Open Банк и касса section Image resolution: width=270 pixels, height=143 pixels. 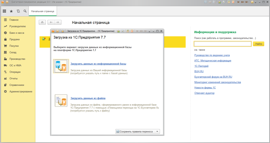coord(17,33)
